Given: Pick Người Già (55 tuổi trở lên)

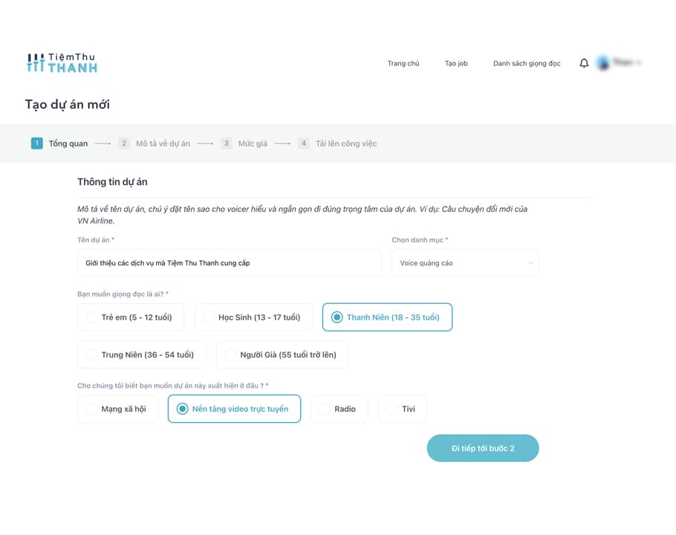Looking at the screenshot, I should (282, 354).
